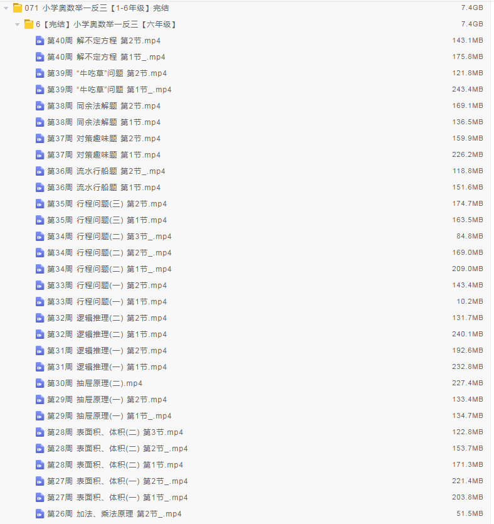Click the 221.4MB size of 第27周 第2节
The image size is (494, 524).
pos(467,481)
